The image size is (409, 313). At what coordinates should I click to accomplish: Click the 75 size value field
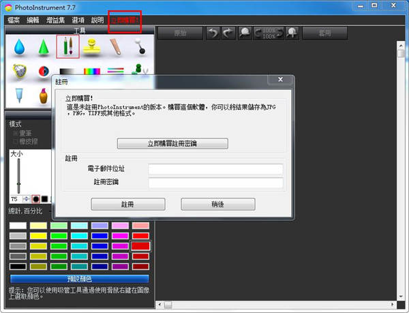(16, 199)
